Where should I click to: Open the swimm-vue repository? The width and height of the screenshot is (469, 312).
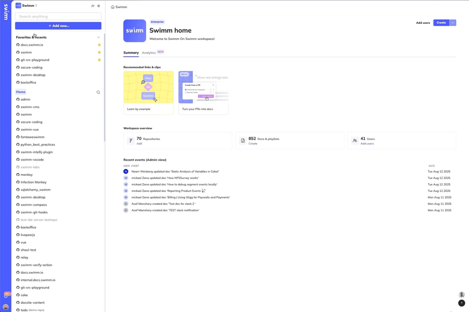tap(29, 130)
